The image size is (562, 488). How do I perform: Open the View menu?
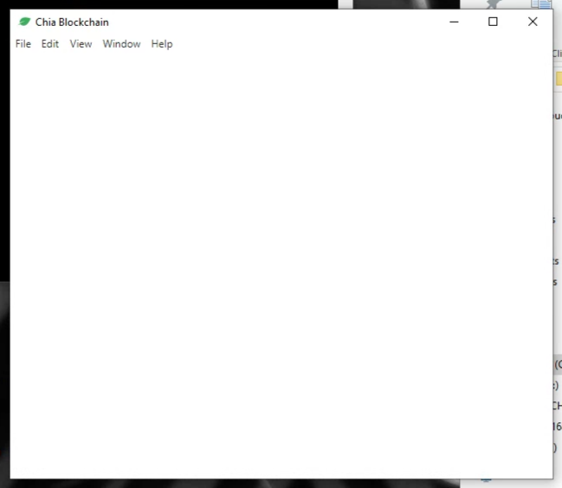[x=81, y=43]
